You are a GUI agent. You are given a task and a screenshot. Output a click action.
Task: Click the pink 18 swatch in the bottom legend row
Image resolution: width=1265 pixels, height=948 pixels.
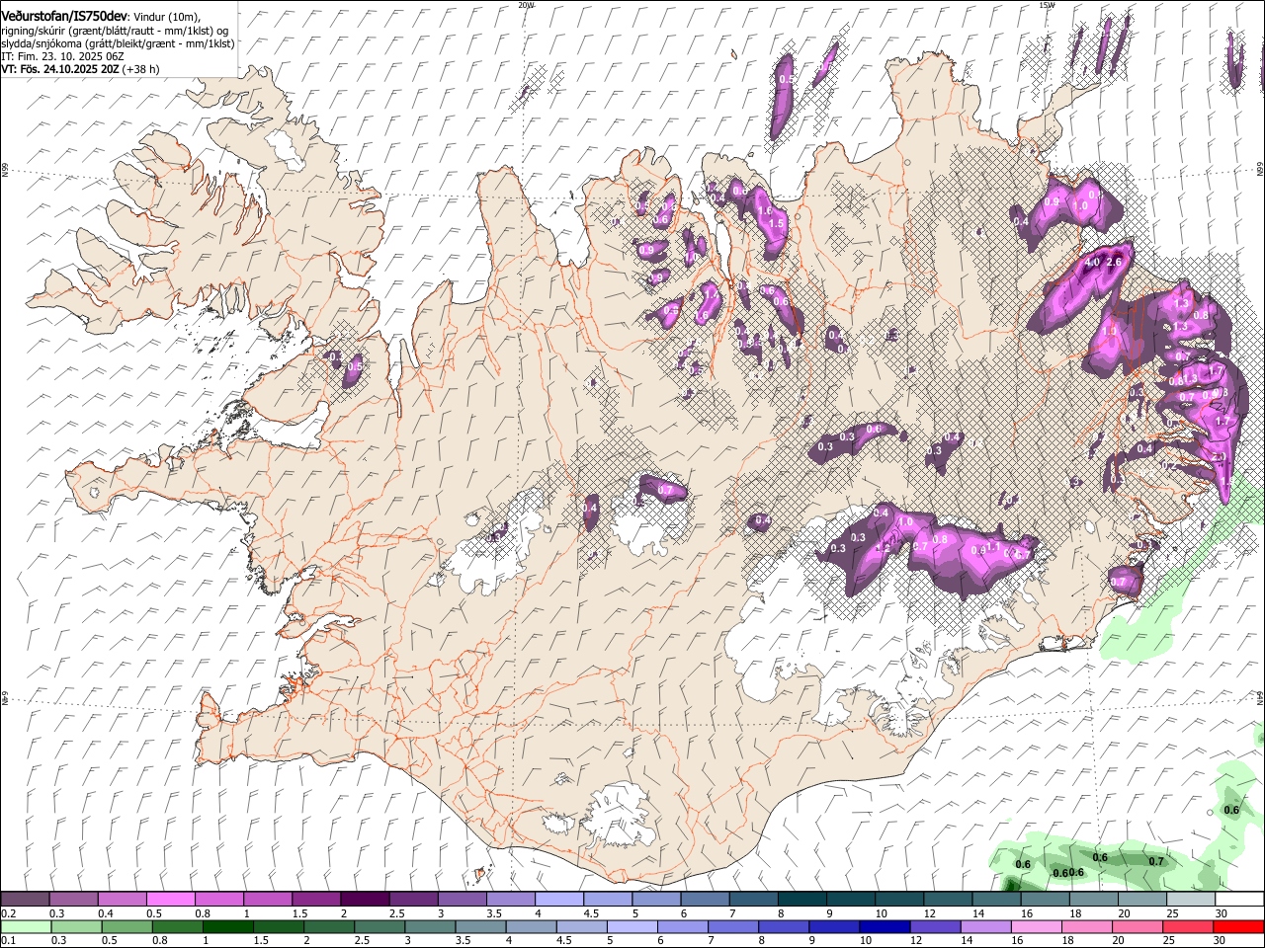[1085, 927]
